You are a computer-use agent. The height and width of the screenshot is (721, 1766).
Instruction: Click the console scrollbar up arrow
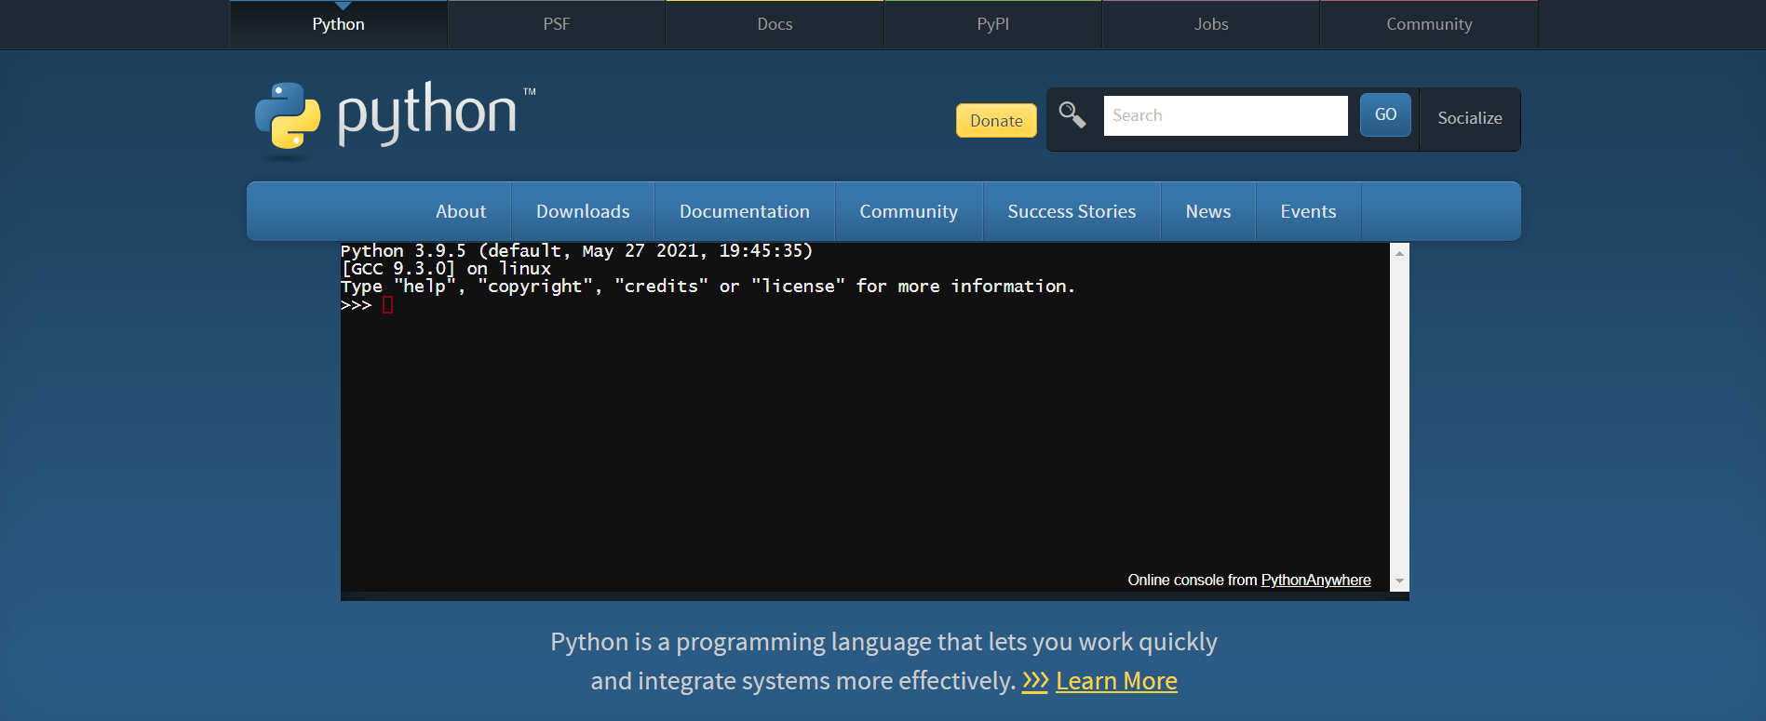pos(1399,253)
